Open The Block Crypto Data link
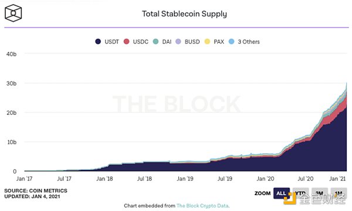Screen dimensions: 352x211 202,206
